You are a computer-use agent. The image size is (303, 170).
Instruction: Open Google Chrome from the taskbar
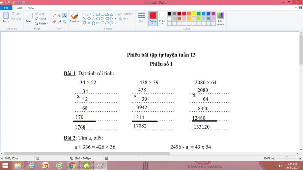click(x=72, y=166)
